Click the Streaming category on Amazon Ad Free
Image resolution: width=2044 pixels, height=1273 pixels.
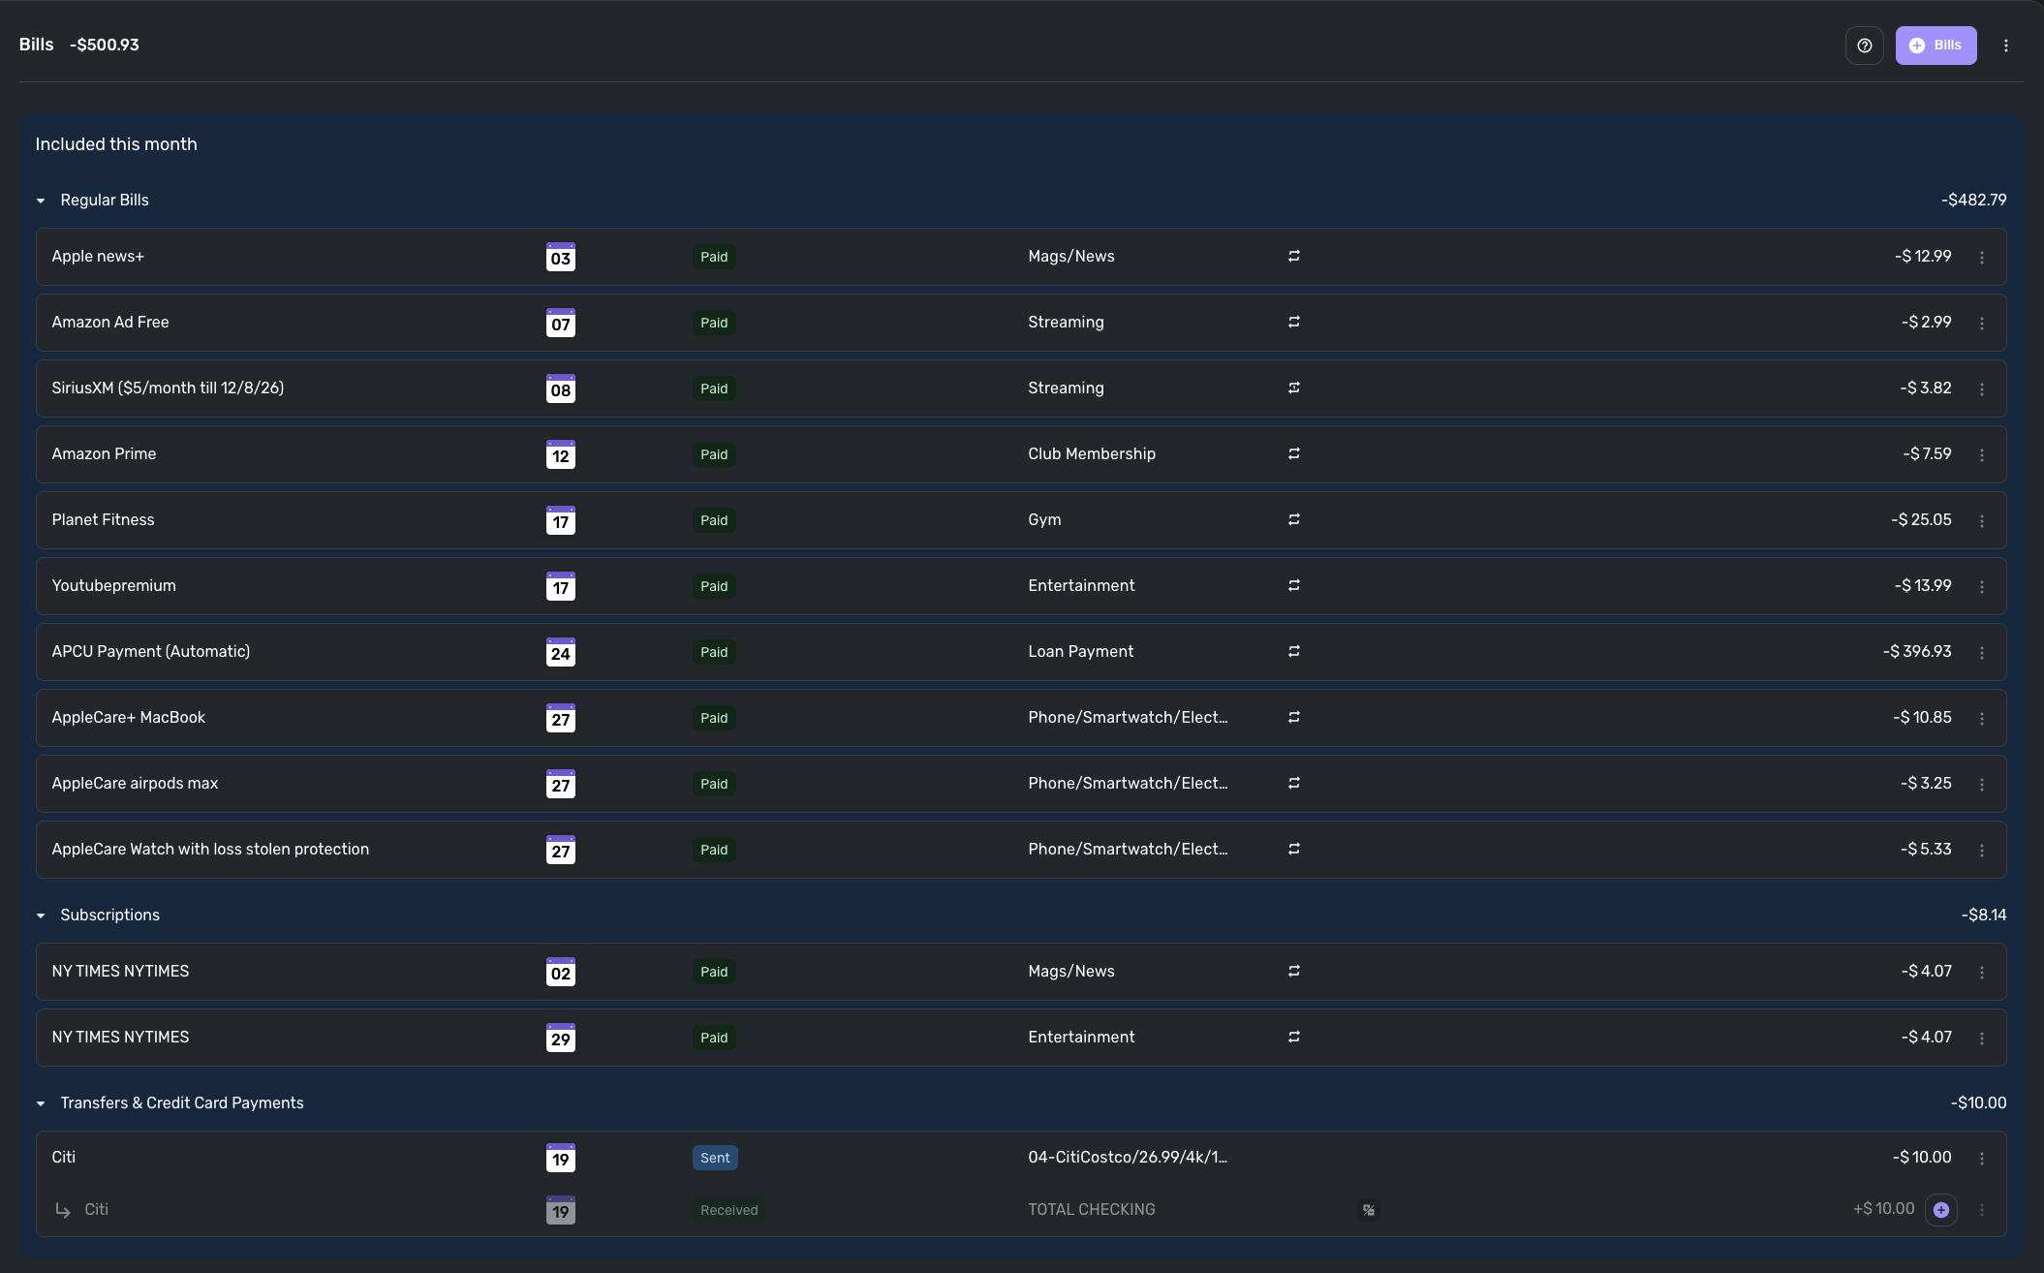click(1066, 323)
